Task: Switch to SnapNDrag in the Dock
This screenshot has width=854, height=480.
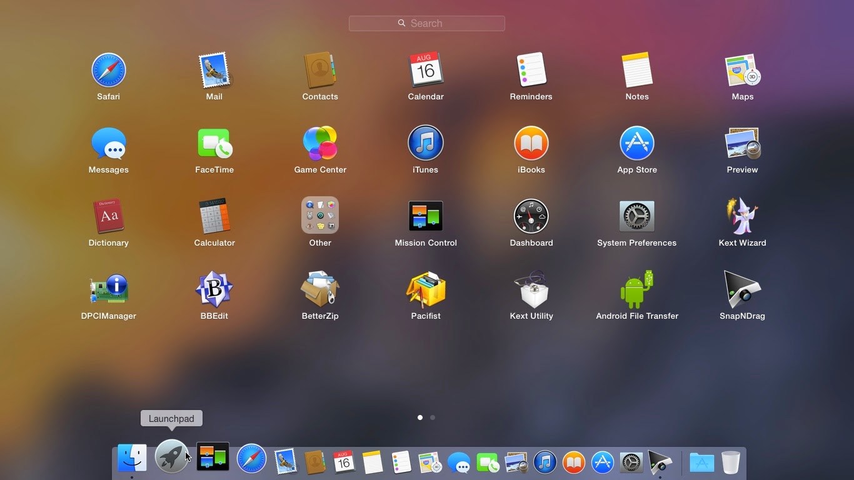Action: tap(660, 462)
